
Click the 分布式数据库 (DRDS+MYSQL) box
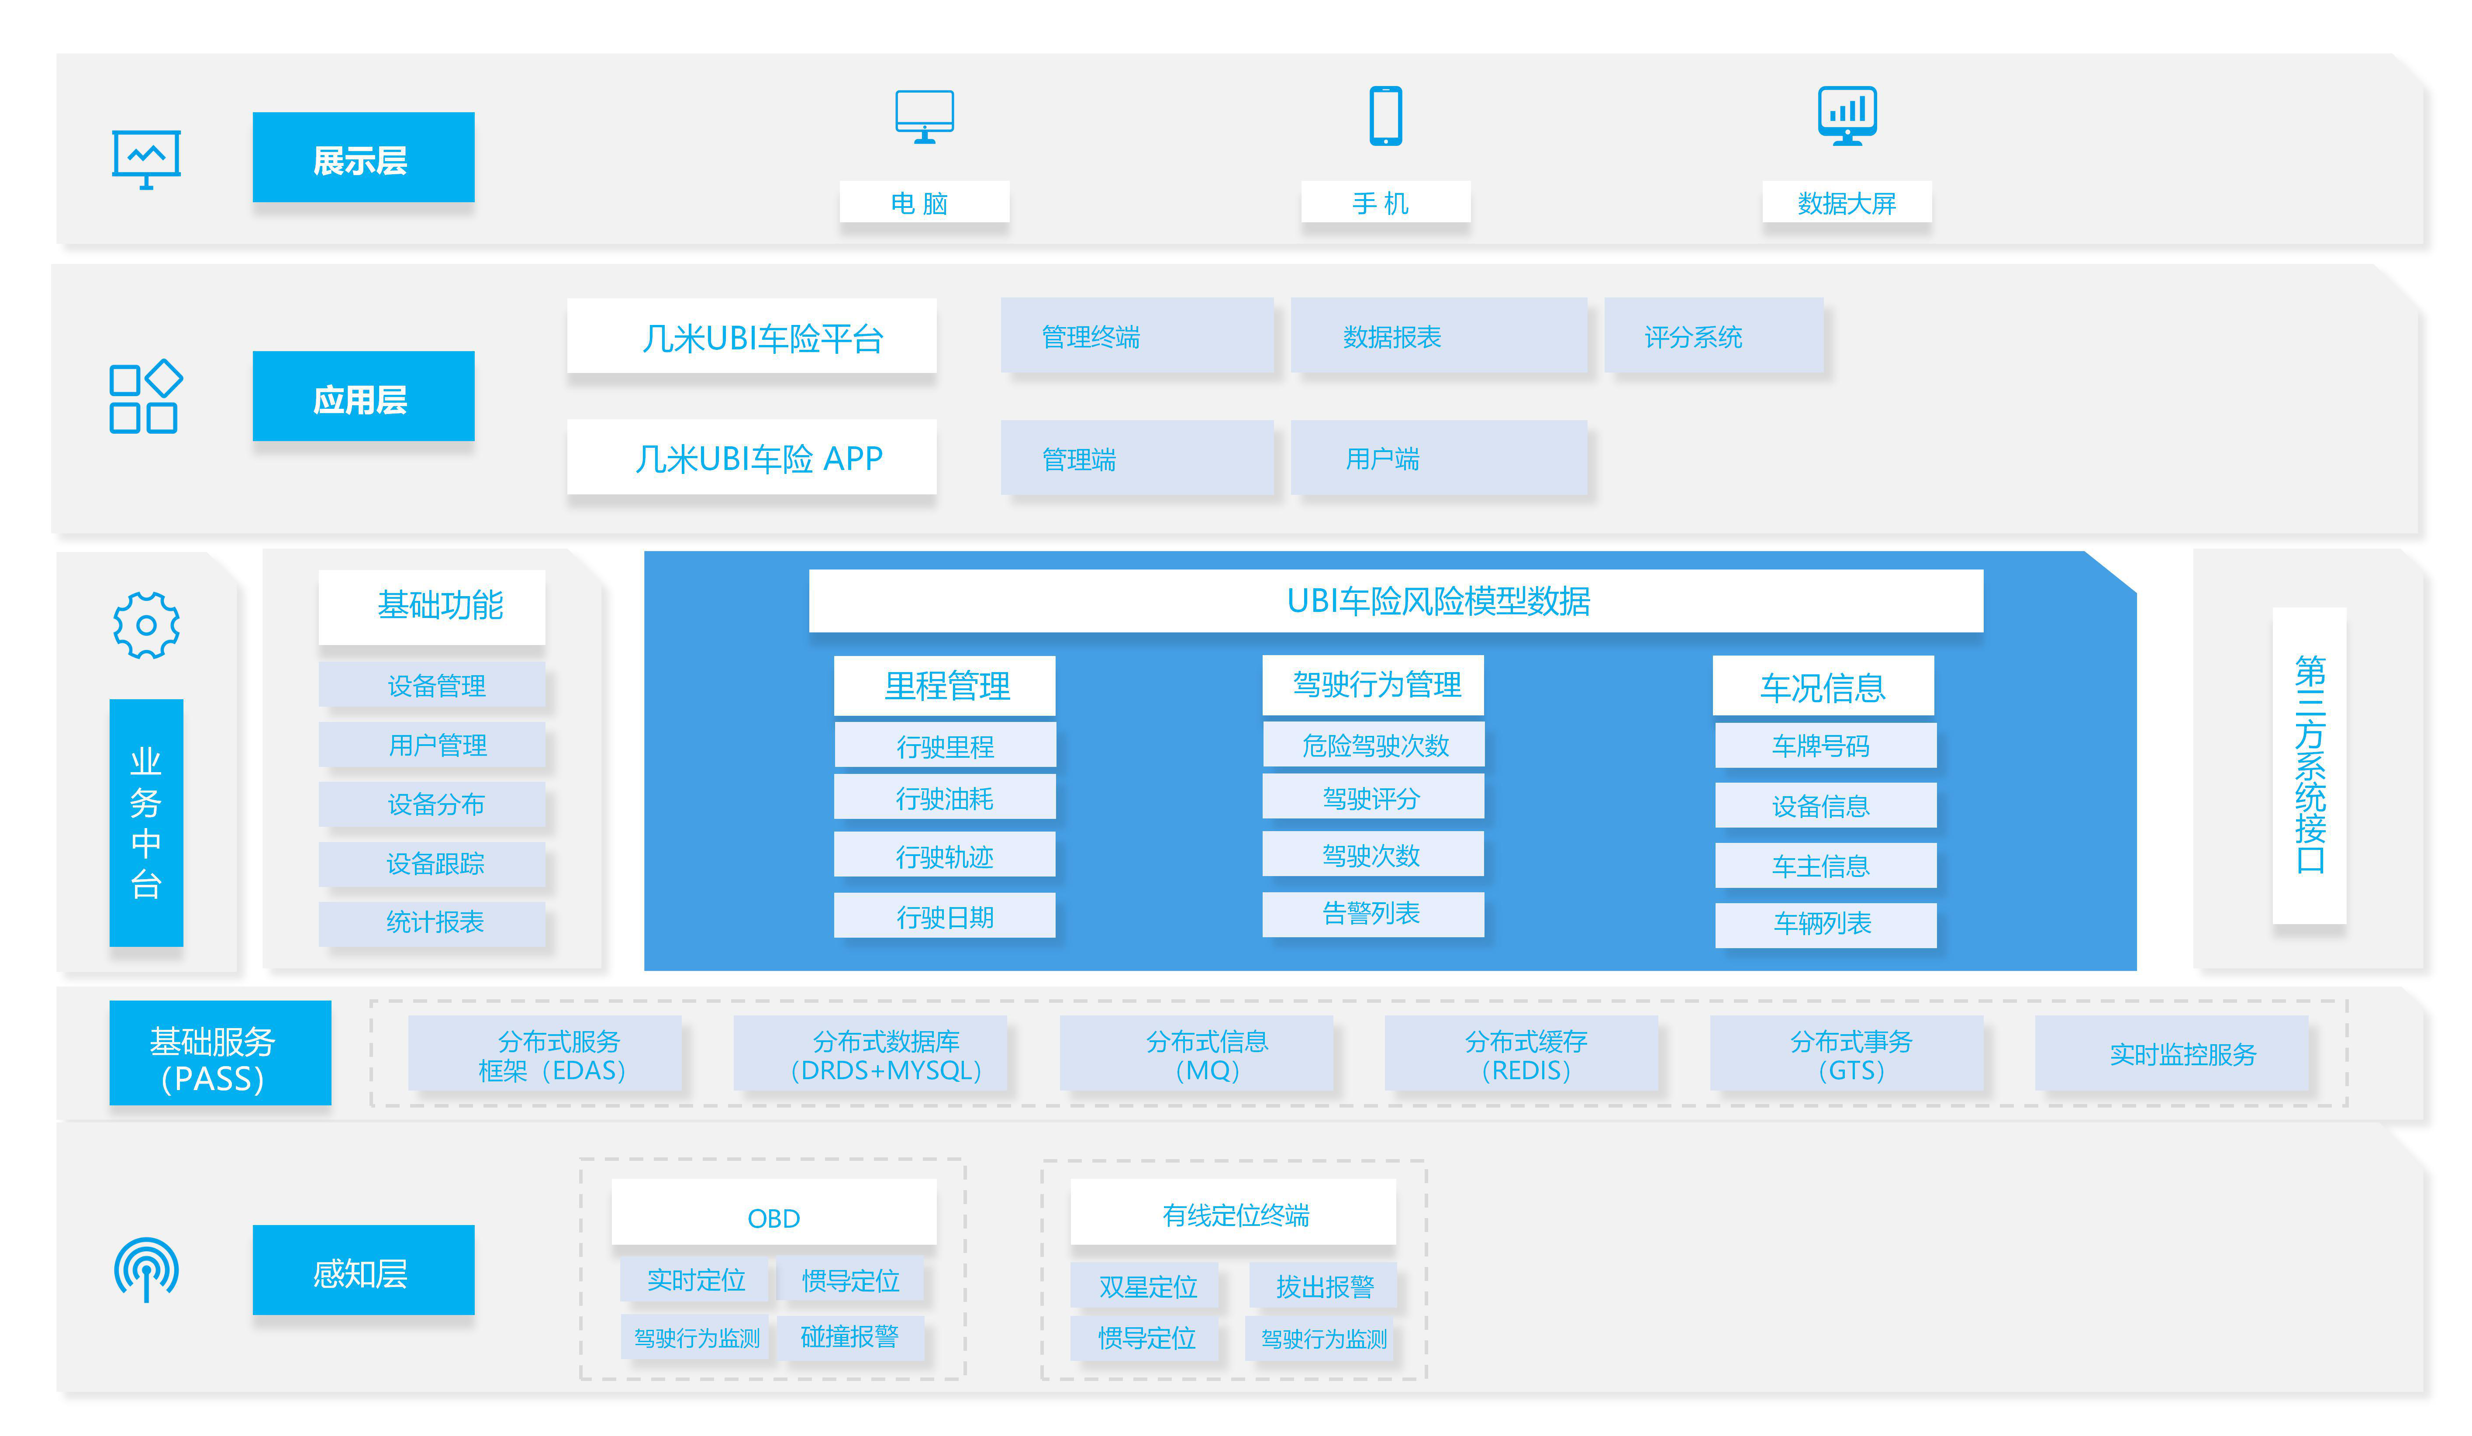870,1053
